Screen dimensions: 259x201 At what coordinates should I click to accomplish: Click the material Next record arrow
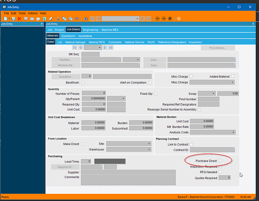[105, 47]
